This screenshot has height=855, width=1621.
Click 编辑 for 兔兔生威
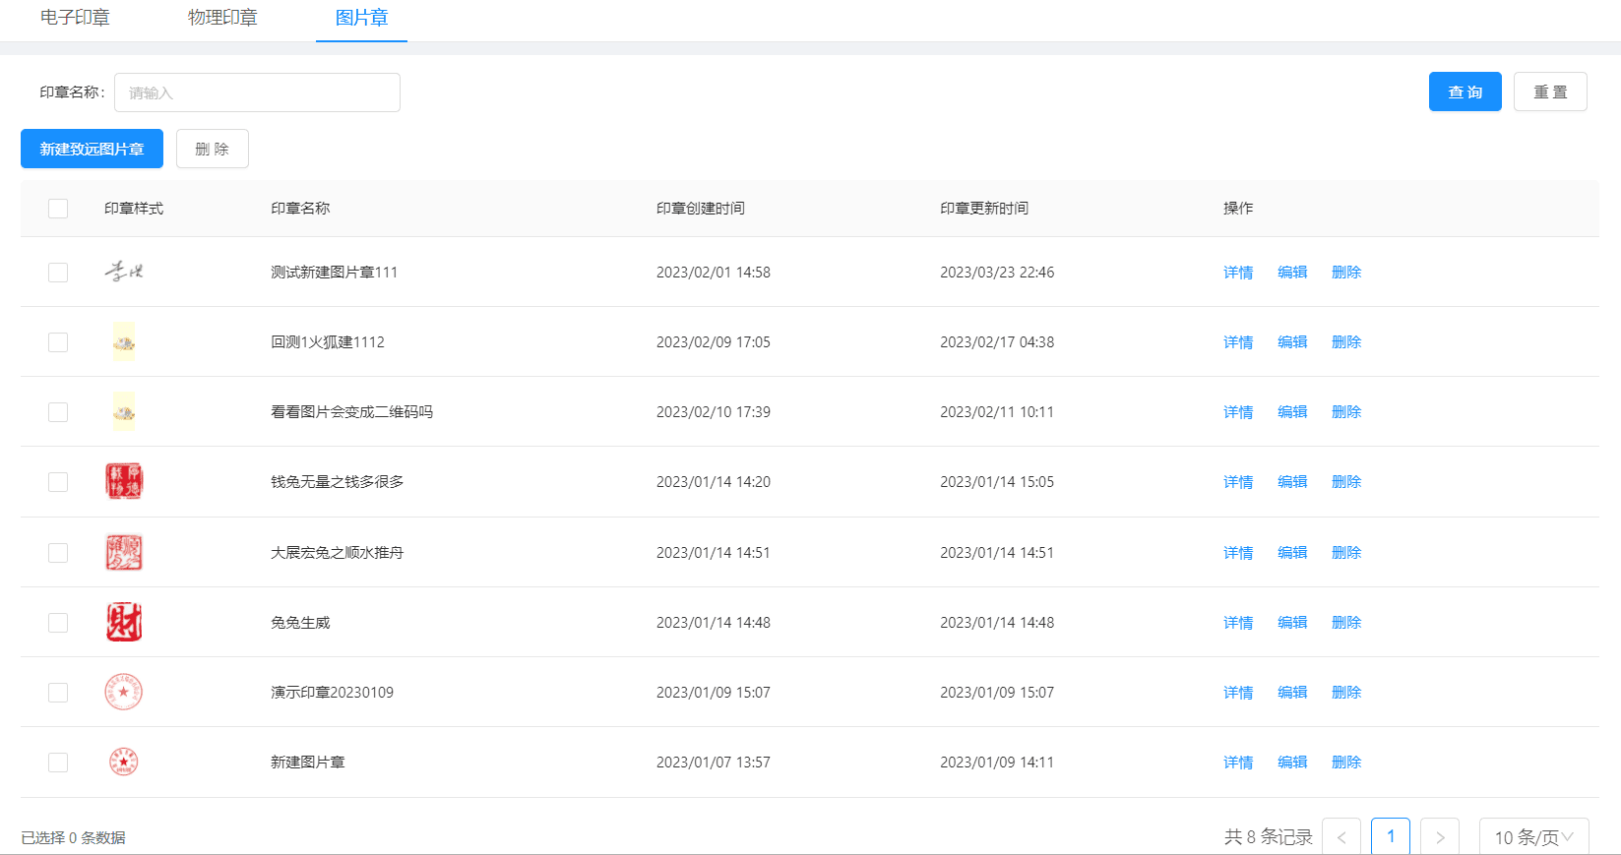[x=1292, y=623]
